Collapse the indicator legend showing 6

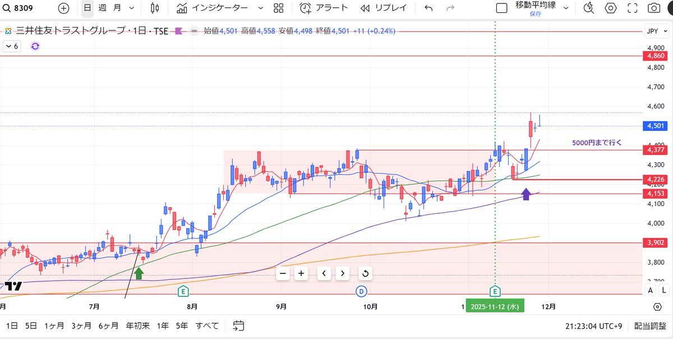click(12, 47)
